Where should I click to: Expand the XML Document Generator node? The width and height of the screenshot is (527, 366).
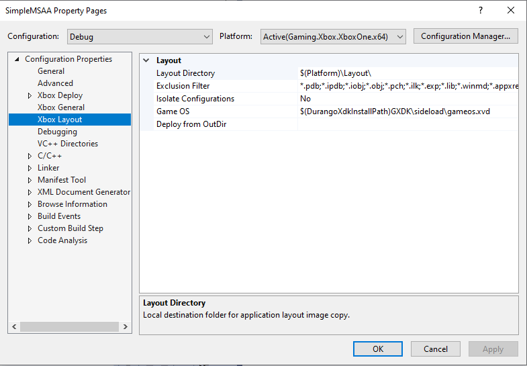tap(30, 192)
